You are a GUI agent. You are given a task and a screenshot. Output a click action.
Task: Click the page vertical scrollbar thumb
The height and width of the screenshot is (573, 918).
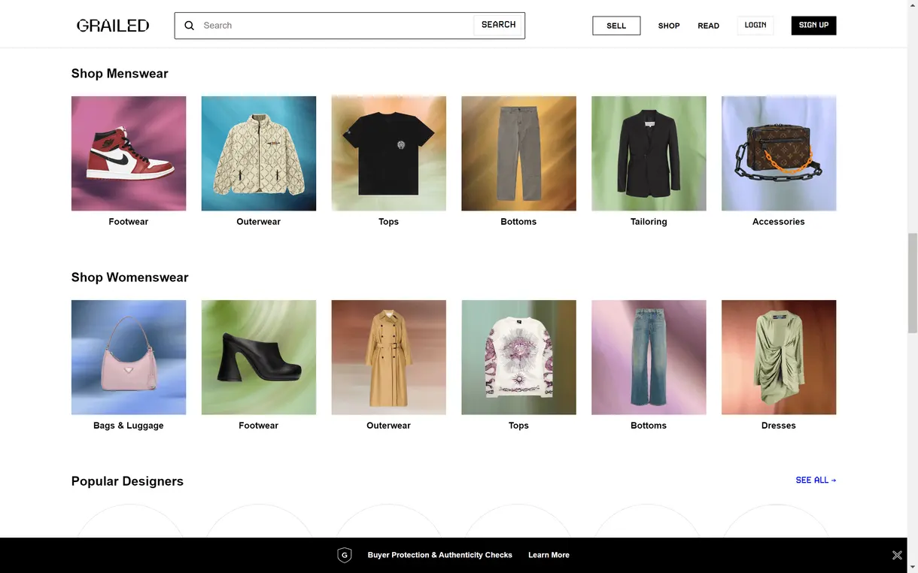click(x=913, y=283)
